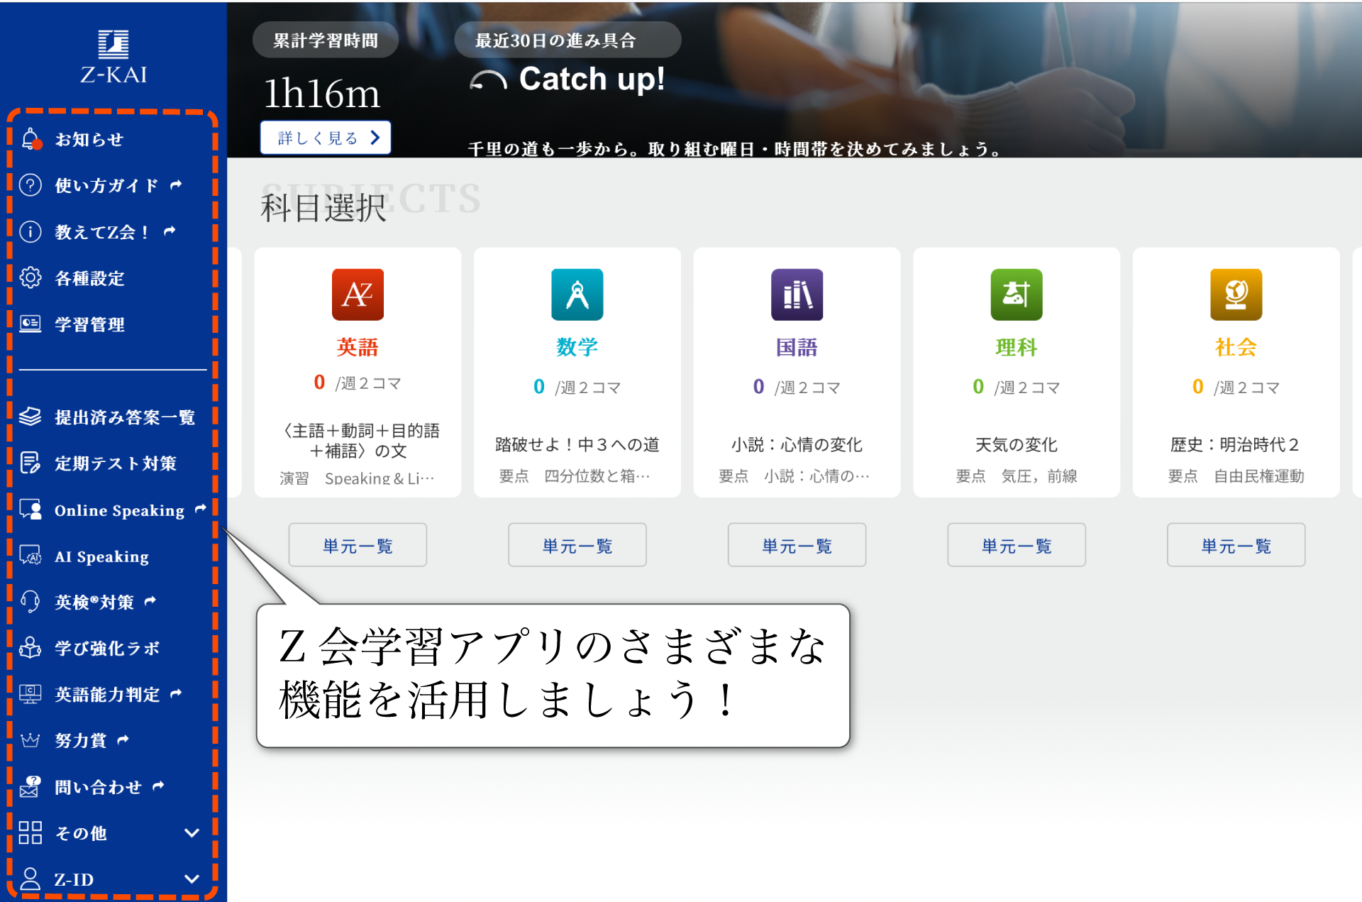This screenshot has height=902, width=1362.
Task: Click the purple 国語 books icon
Action: tap(797, 295)
